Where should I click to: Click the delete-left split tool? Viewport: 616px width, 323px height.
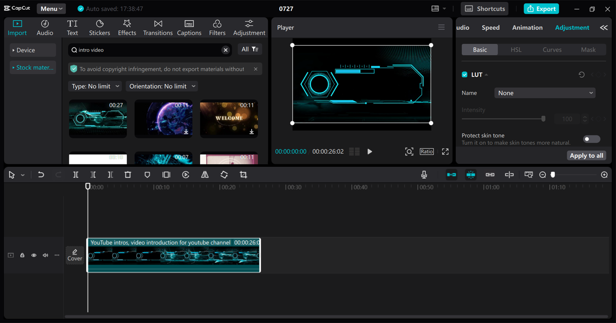tap(93, 175)
